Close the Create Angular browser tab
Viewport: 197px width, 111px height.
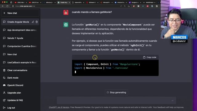click(x=69, y=2)
